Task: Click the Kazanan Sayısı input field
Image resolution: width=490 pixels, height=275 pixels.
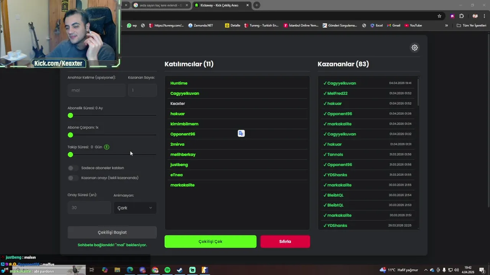Action: pyautogui.click(x=142, y=90)
